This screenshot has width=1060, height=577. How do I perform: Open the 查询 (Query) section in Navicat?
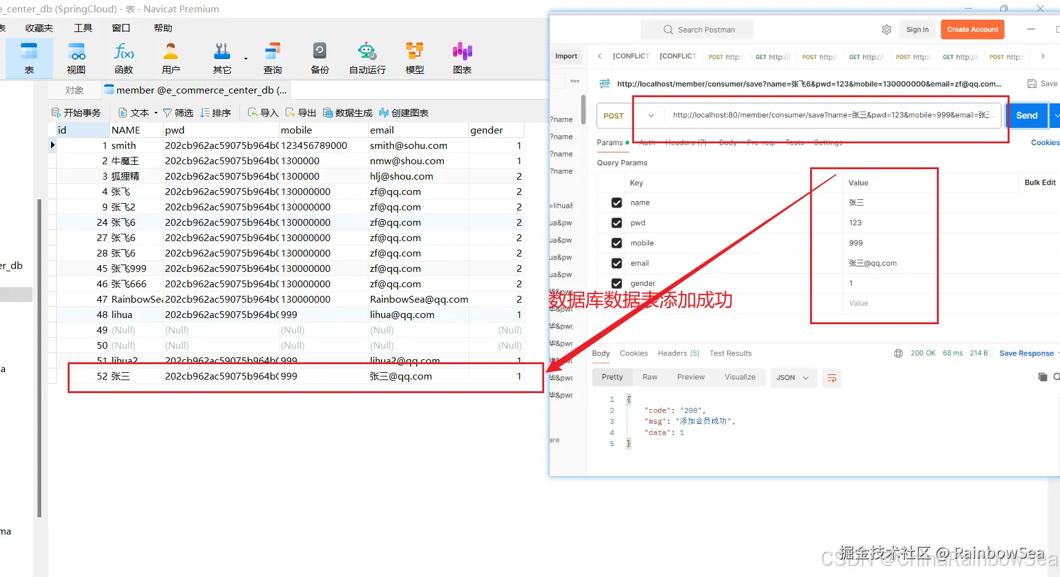tap(272, 58)
